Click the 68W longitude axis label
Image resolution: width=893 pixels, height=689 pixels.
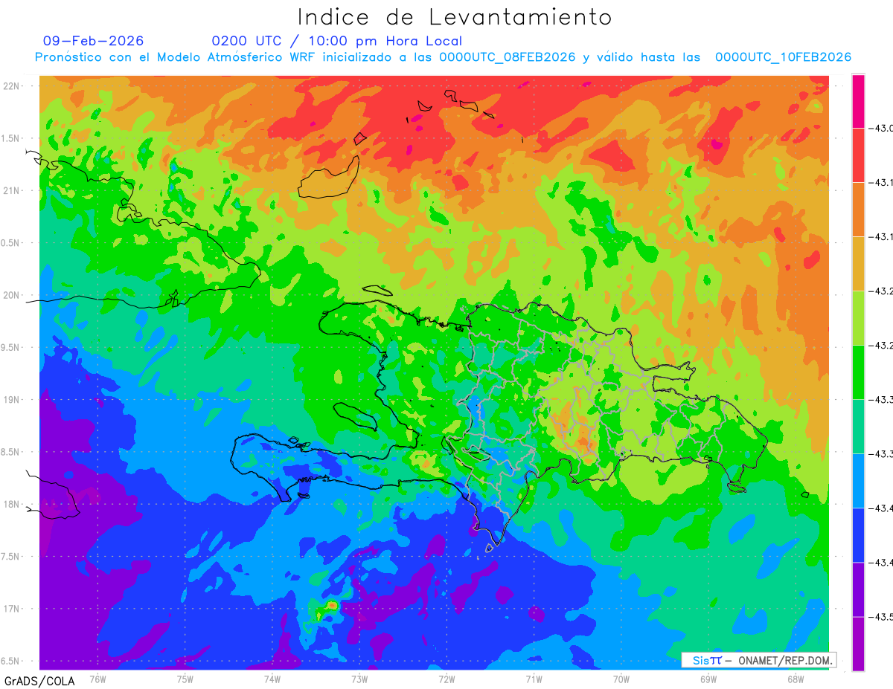[796, 679]
